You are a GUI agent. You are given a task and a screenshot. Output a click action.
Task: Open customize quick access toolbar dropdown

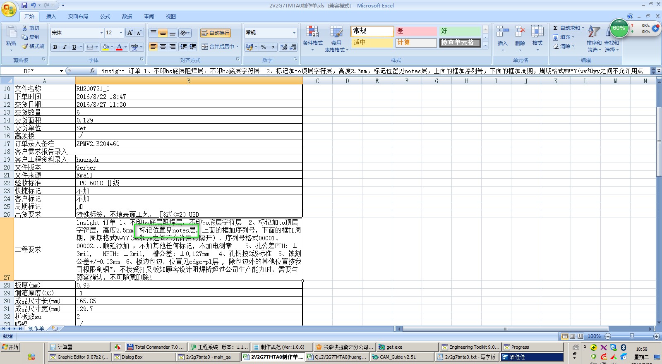63,5
